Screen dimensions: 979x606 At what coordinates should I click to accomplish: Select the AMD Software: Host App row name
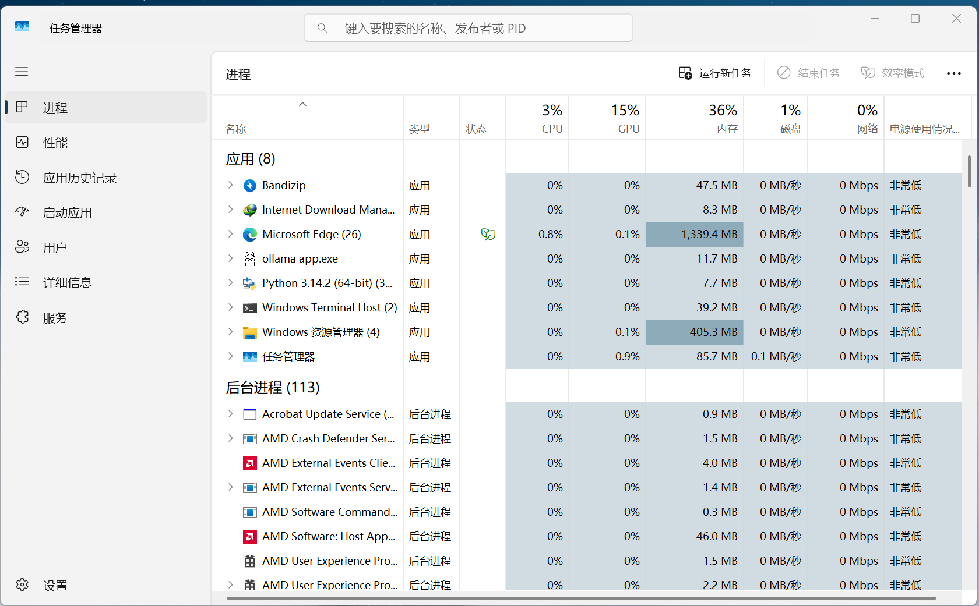329,536
